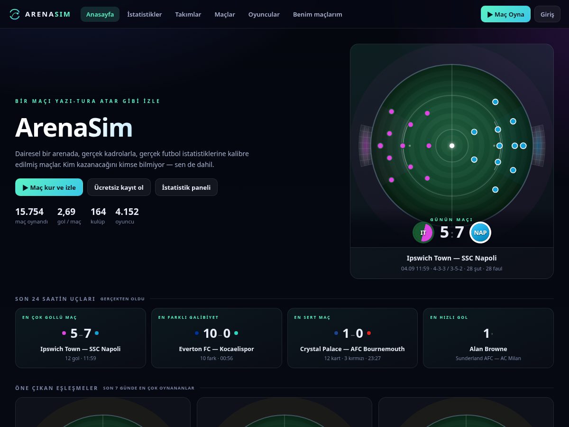This screenshot has height=427, width=569.
Task: Click the Maç kur ve izle button
Action: [x=49, y=187]
